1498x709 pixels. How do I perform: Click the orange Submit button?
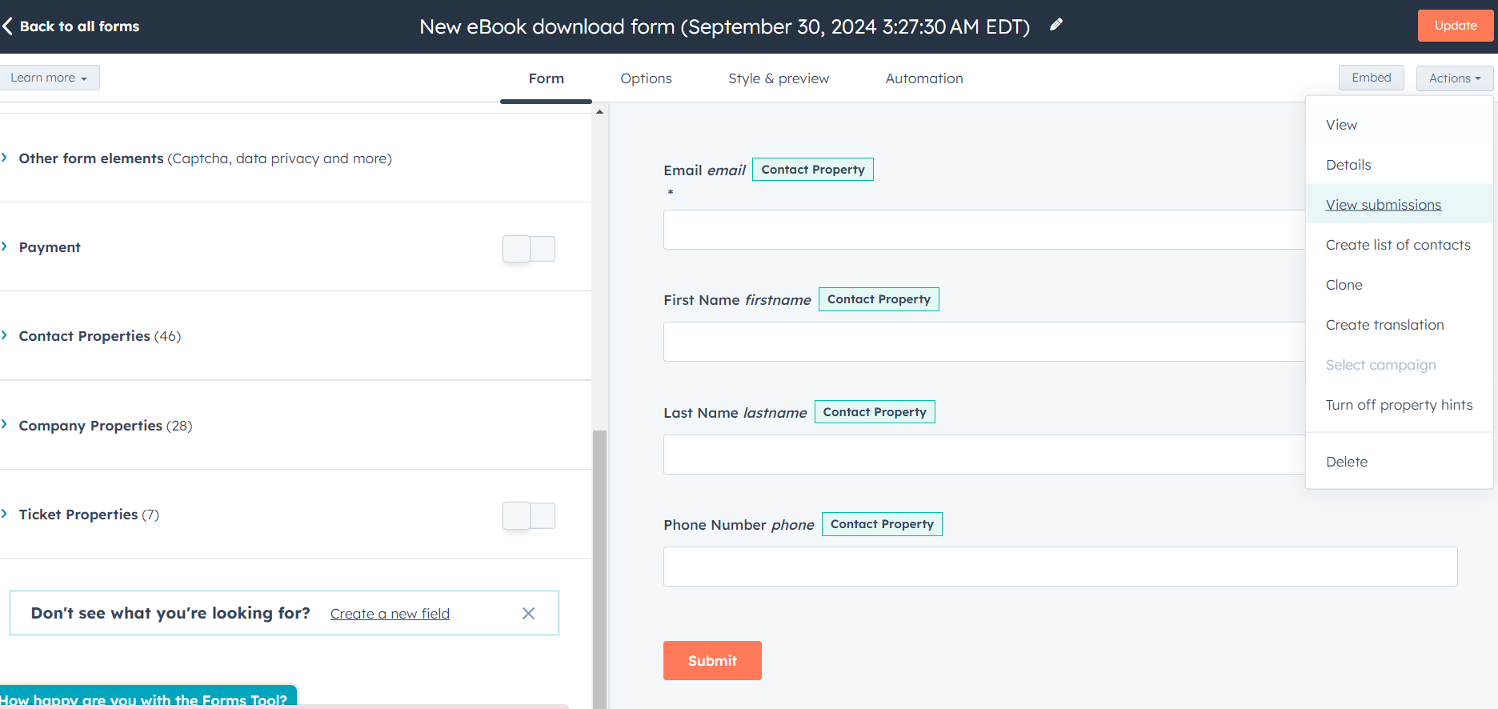(x=712, y=660)
